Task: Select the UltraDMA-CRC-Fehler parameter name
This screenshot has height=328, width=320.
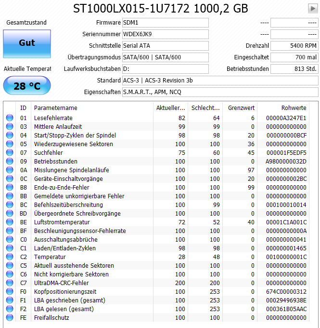Action: (62, 283)
